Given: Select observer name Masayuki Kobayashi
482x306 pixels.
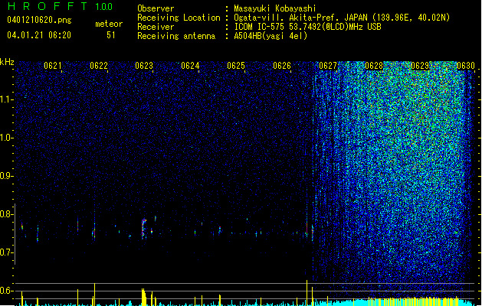Looking at the screenshot, I should tap(274, 8).
